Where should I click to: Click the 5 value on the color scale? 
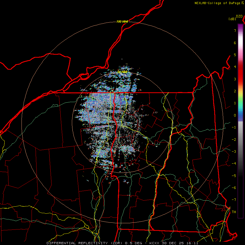235,55
